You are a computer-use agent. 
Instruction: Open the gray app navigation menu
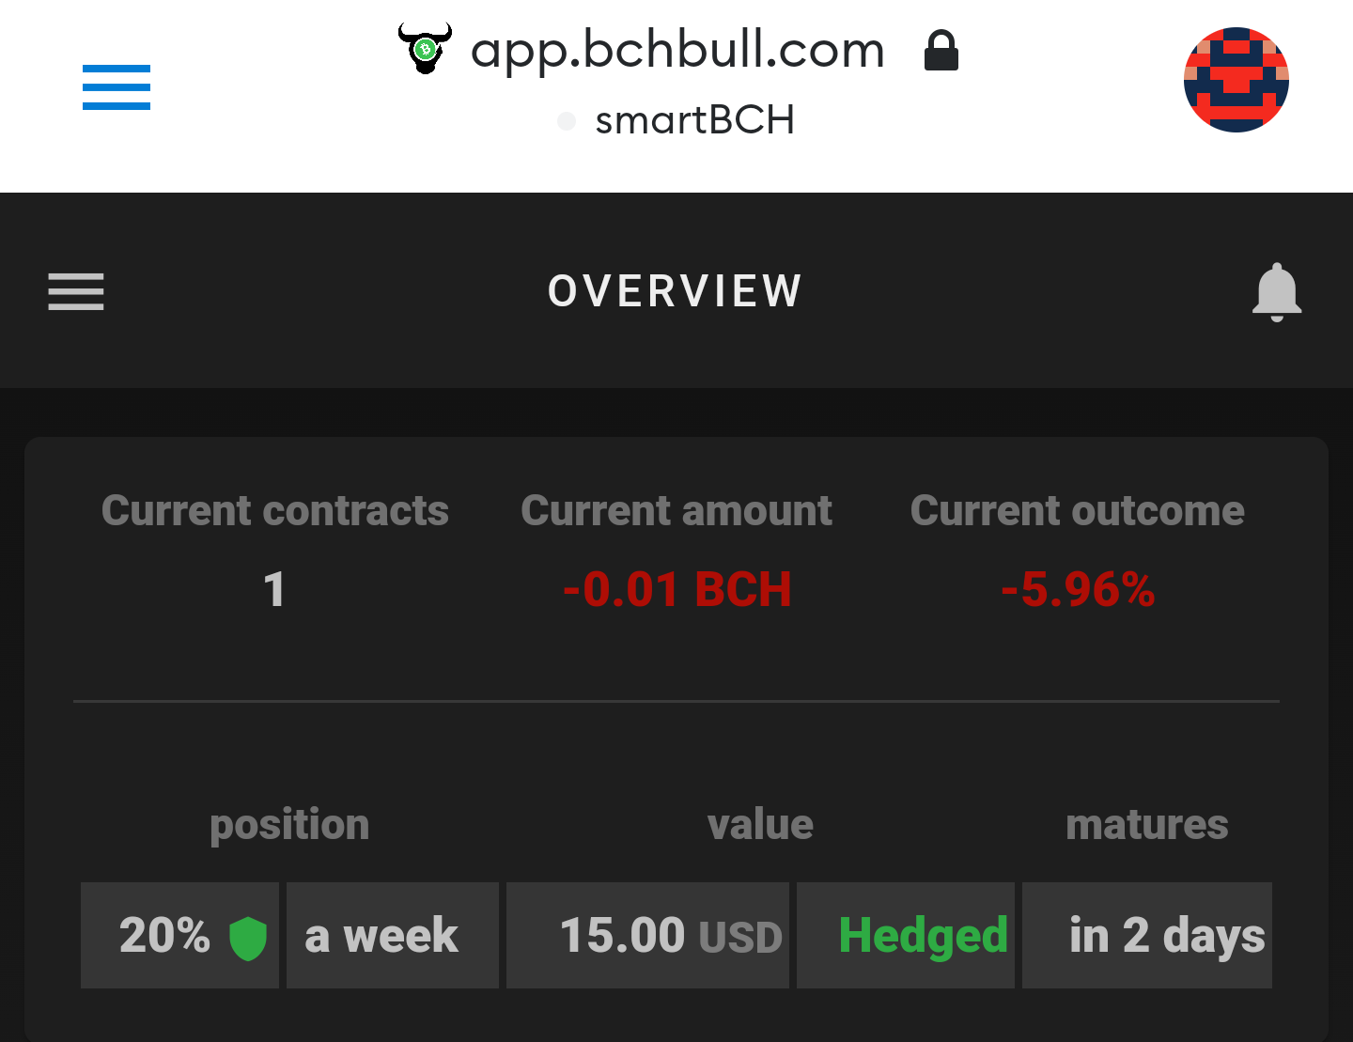point(76,291)
